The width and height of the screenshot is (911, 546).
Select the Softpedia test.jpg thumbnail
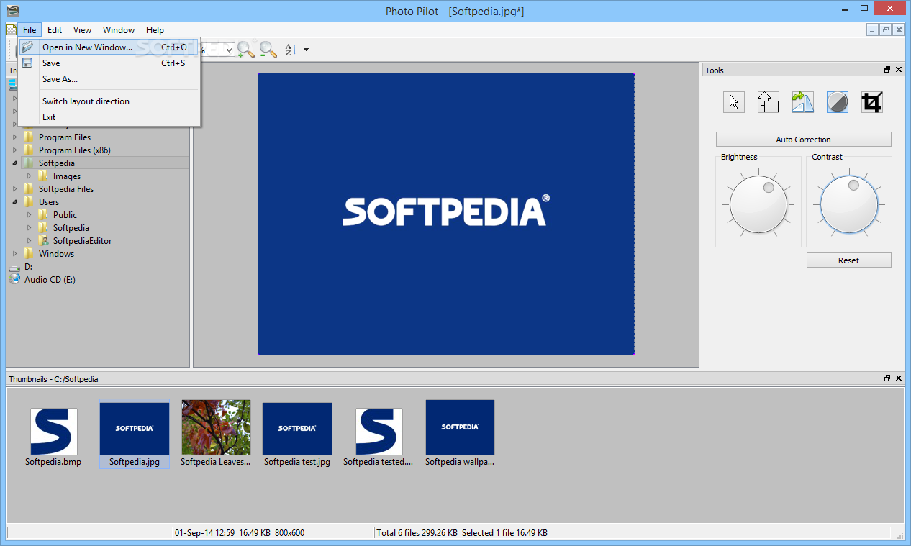click(297, 434)
